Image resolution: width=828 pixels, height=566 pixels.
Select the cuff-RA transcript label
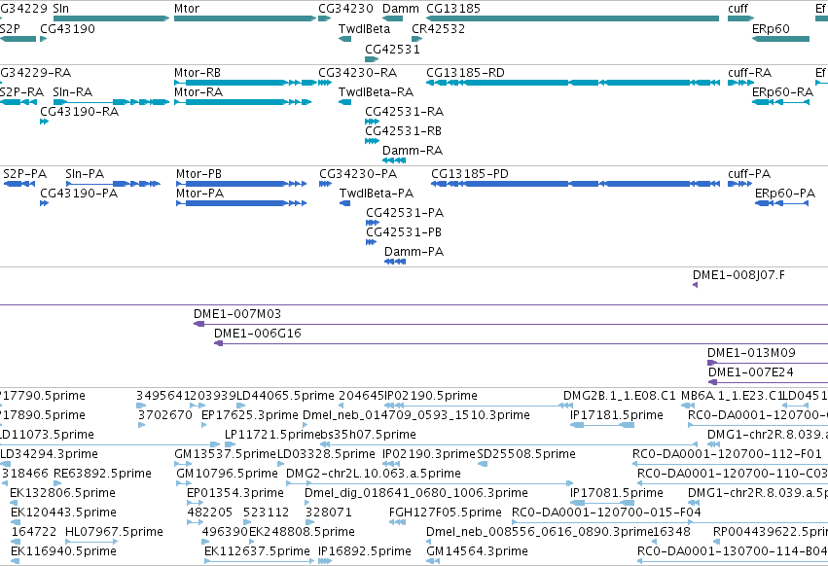click(750, 72)
